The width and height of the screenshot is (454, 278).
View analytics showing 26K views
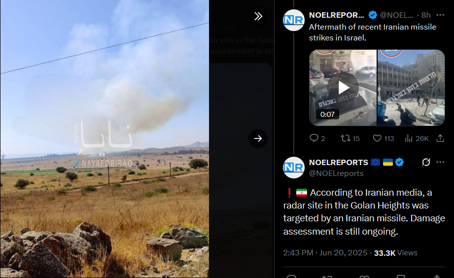click(x=417, y=139)
